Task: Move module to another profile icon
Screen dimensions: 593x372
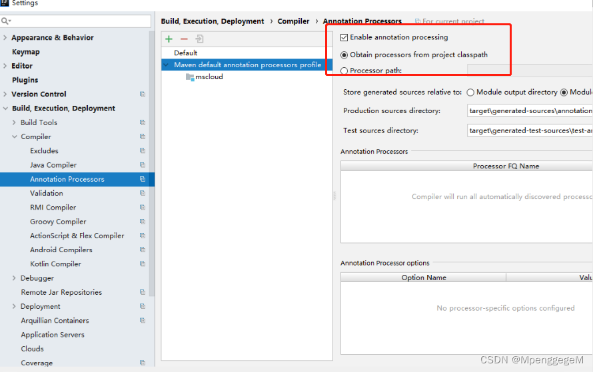Action: point(199,39)
